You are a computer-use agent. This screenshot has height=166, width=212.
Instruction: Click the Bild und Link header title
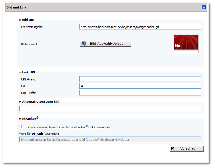click(x=16, y=7)
